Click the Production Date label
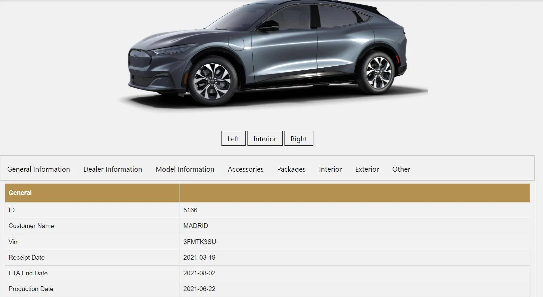 (x=31, y=289)
